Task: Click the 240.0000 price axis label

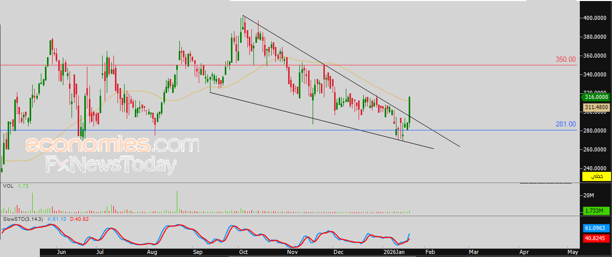Action: [x=595, y=168]
